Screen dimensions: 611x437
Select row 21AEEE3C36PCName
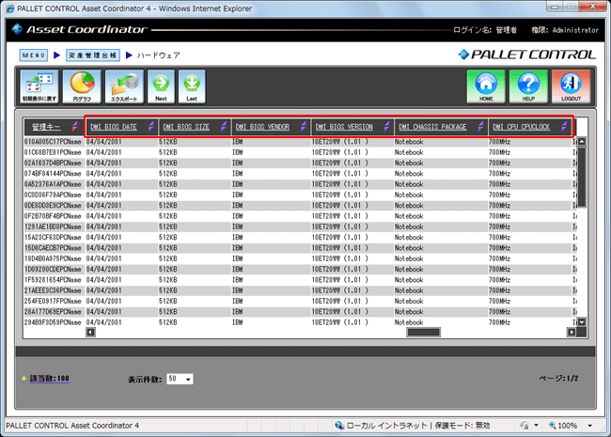pyautogui.click(x=300, y=290)
